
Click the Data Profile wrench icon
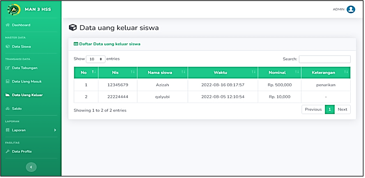(7, 152)
